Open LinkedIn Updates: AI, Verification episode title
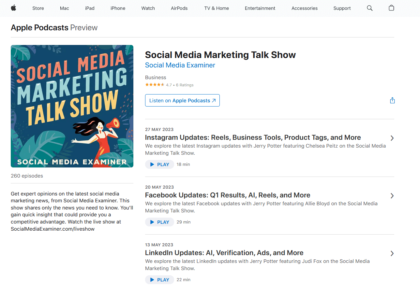Screen dimensions: 420x288 click(224, 253)
